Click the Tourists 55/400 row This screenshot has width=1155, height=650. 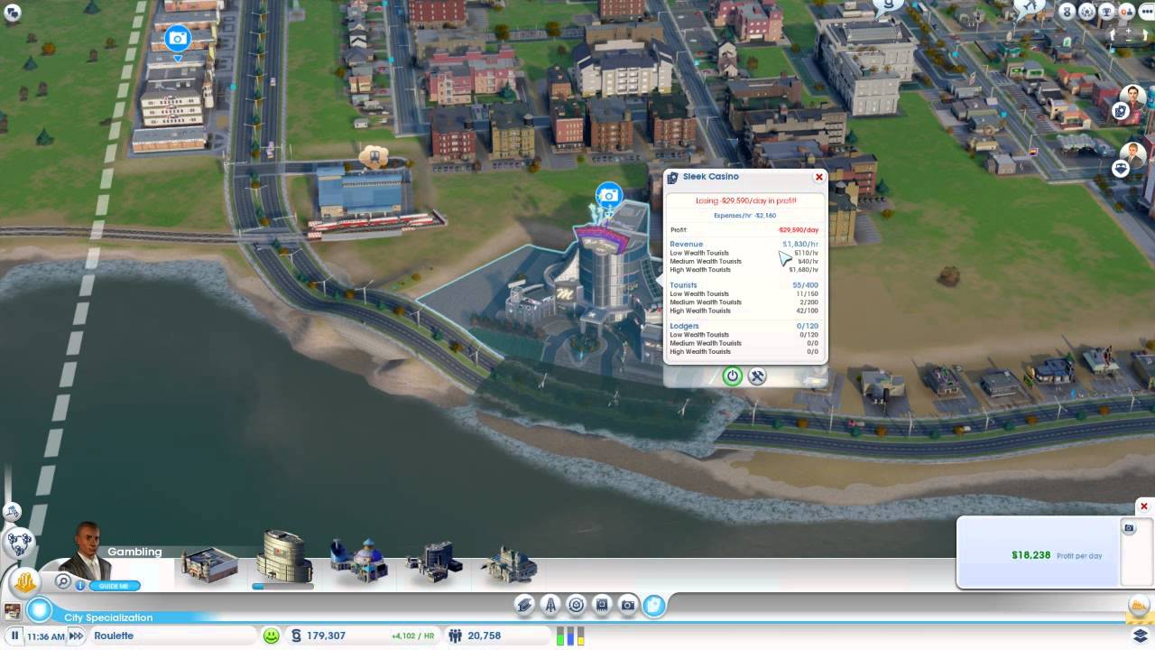744,285
